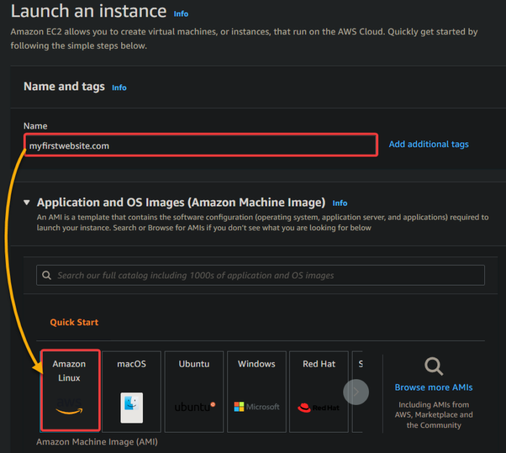506x453 pixels.
Task: Click the Amazon Machine Image (AMI) label
Action: coord(97,442)
